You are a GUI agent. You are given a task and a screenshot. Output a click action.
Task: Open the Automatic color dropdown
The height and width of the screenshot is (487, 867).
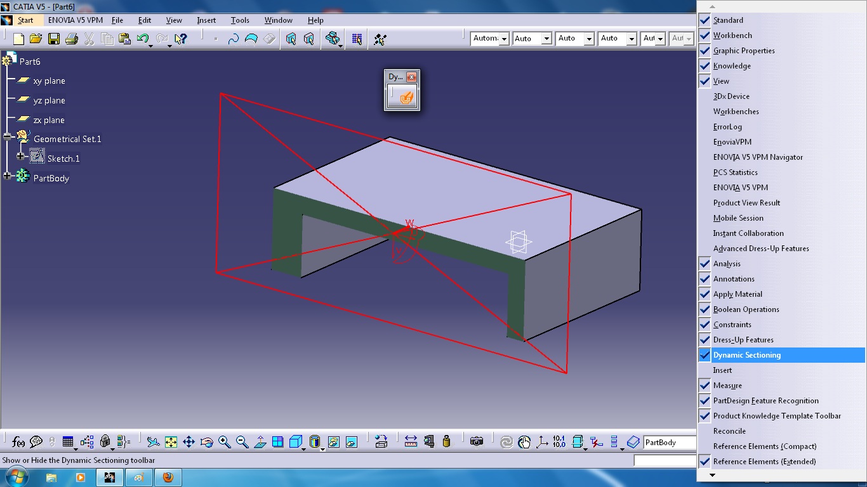click(x=504, y=39)
